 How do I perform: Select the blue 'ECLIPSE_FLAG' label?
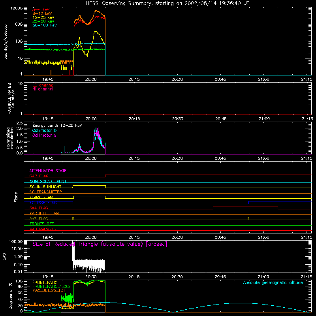pos(43,203)
